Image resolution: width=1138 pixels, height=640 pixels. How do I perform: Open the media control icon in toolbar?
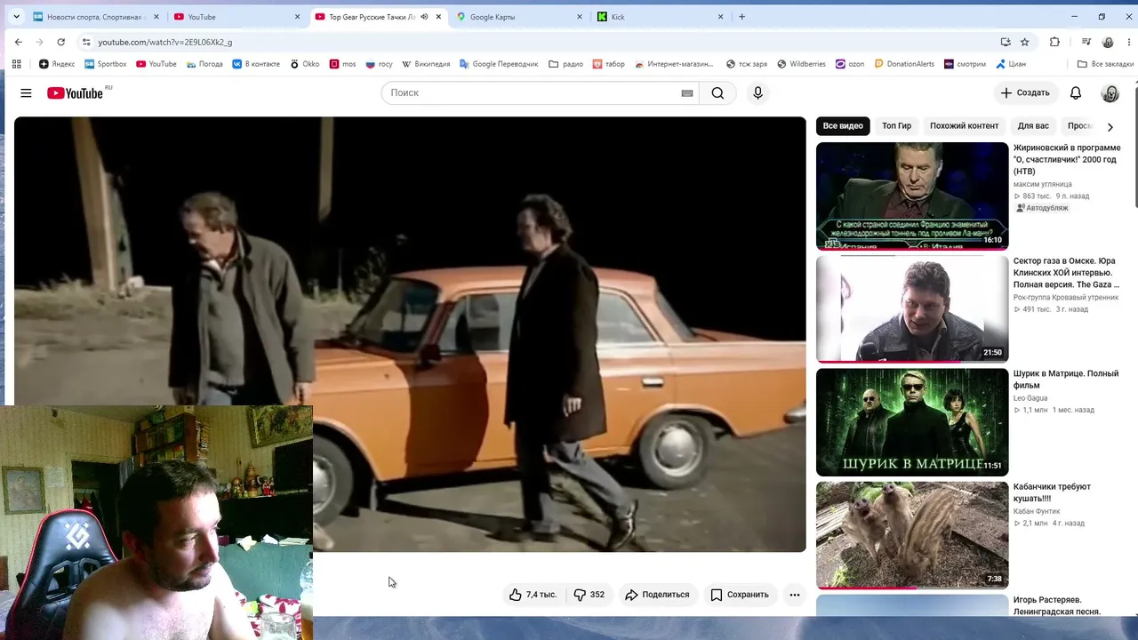pos(1086,42)
